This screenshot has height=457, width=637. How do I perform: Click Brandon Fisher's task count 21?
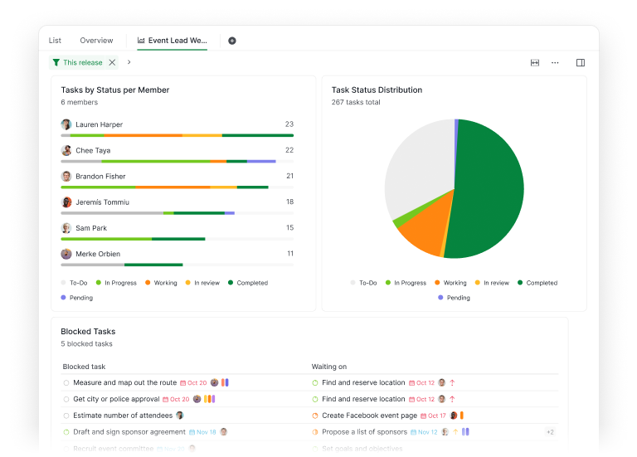[289, 176]
